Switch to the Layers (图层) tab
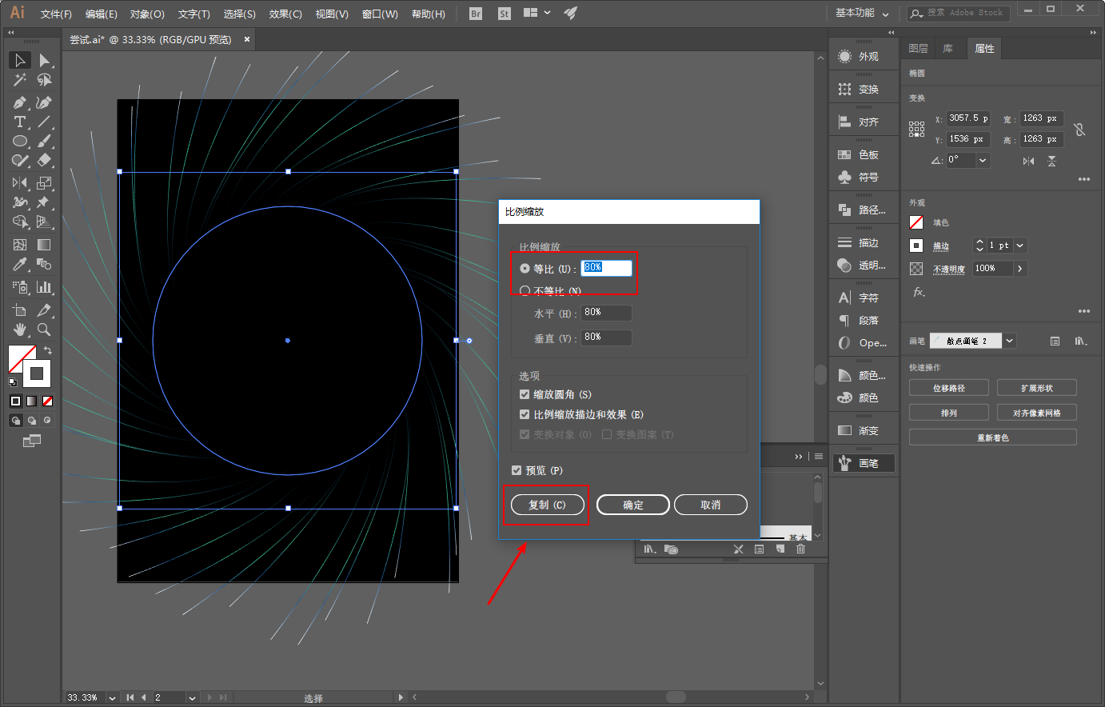 click(x=918, y=49)
